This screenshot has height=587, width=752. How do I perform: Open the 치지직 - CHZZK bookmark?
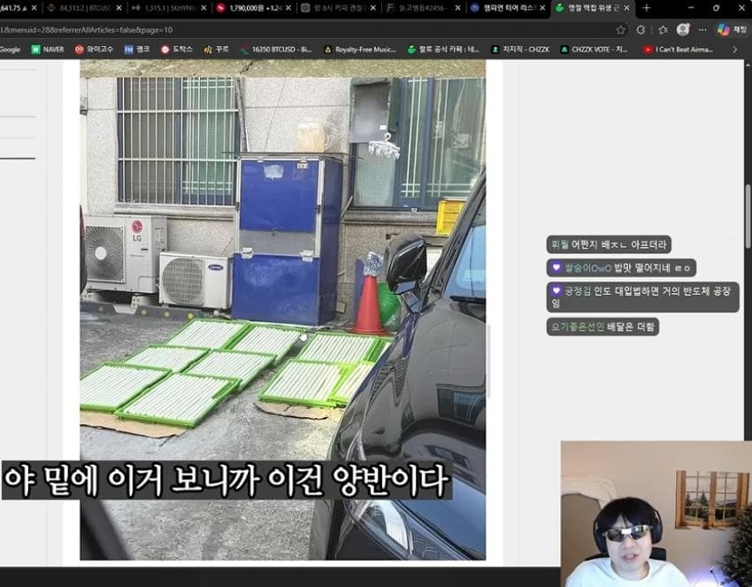[x=520, y=50]
